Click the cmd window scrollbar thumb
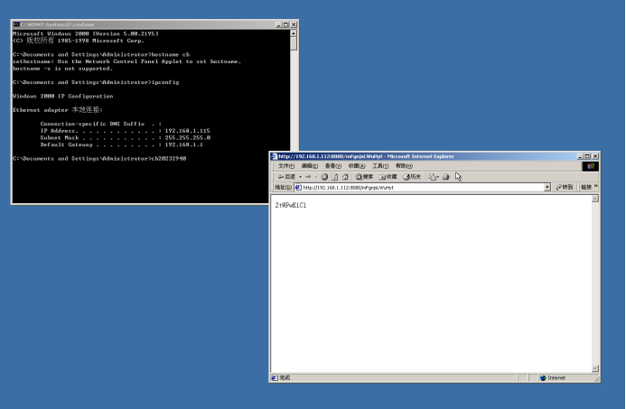The width and height of the screenshot is (626, 409). pos(294,43)
